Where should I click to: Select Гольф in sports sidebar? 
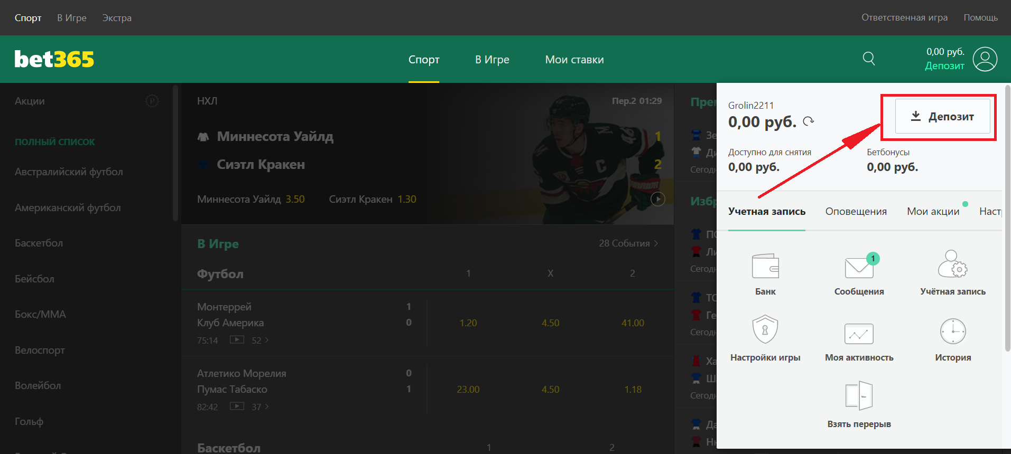(x=29, y=421)
